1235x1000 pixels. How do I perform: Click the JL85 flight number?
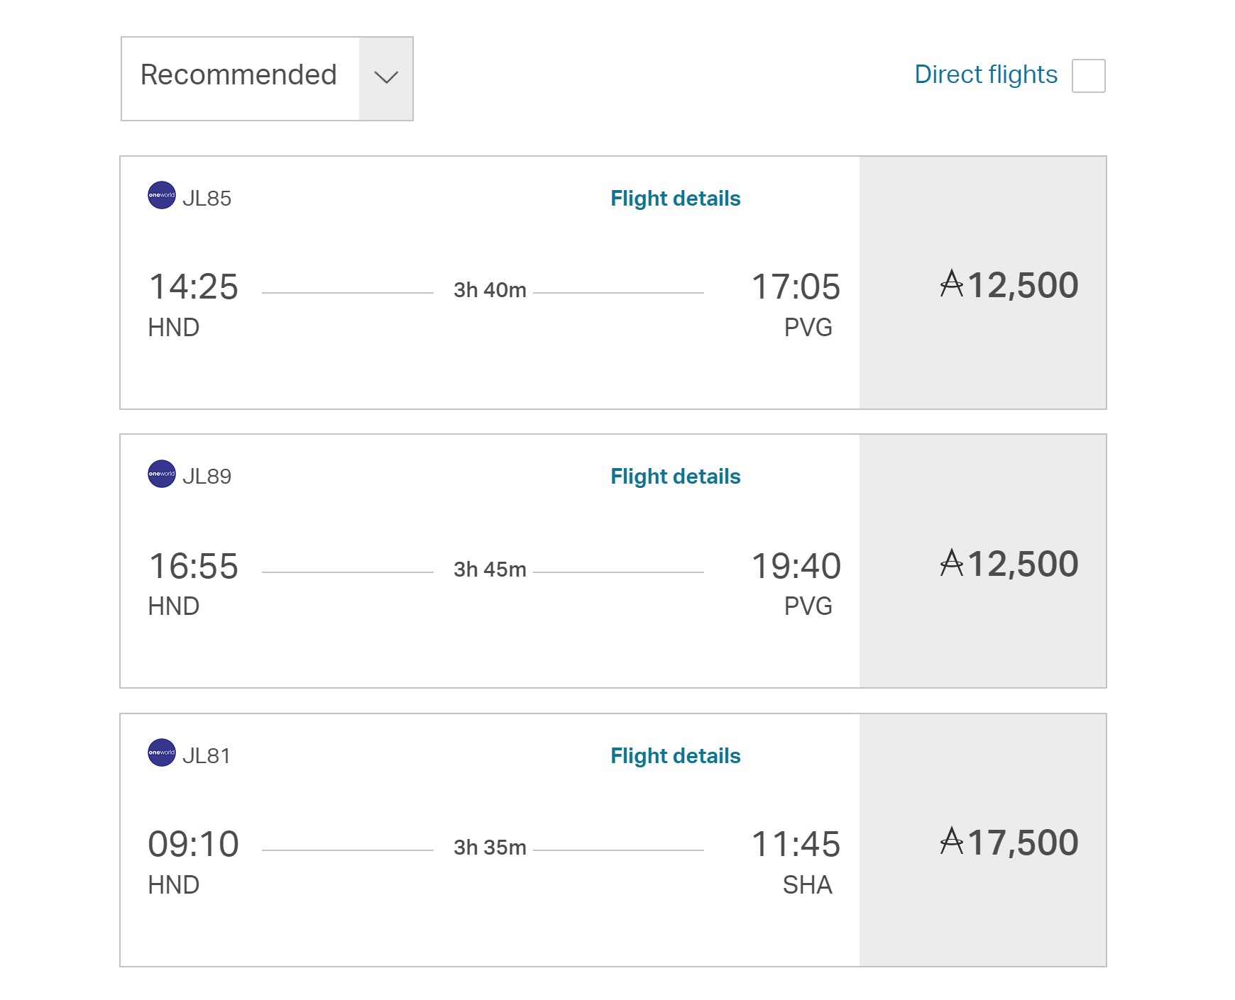coord(207,199)
